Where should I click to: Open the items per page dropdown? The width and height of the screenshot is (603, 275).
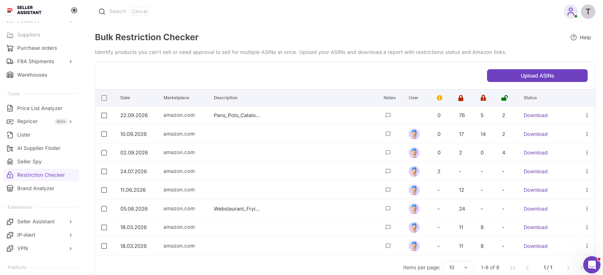458,268
